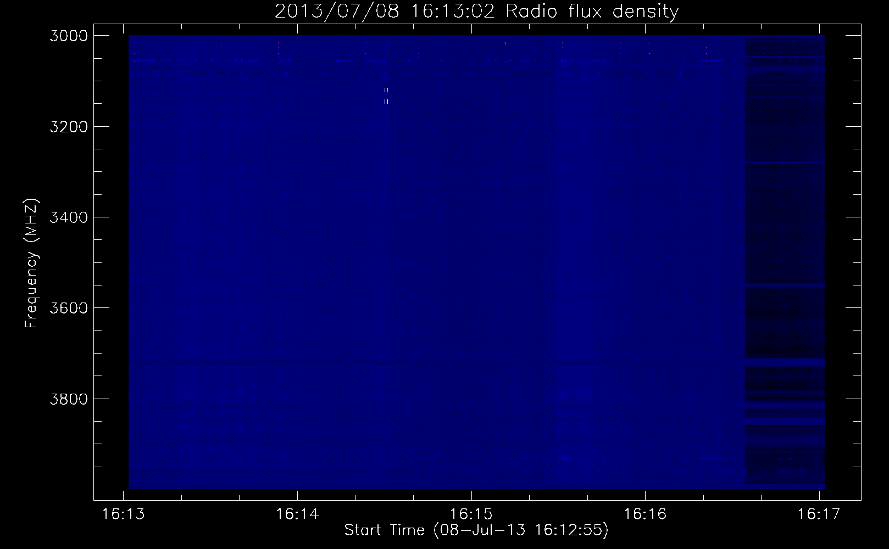Click the 3000 frequency tick label

pyautogui.click(x=69, y=36)
